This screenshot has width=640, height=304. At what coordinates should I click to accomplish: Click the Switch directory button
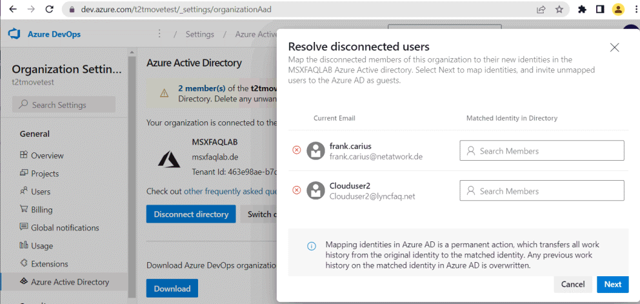(x=258, y=214)
